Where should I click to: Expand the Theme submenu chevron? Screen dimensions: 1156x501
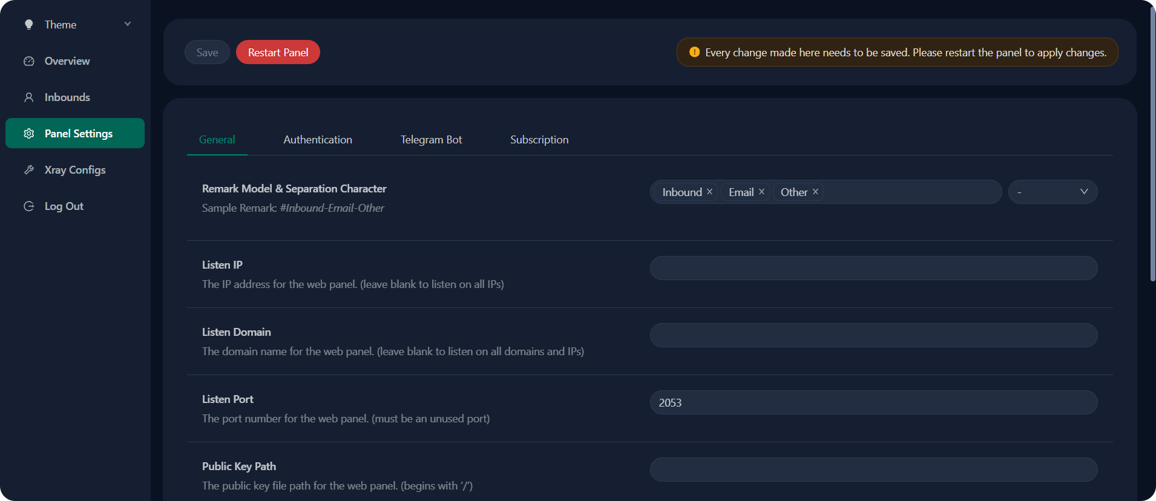[128, 24]
